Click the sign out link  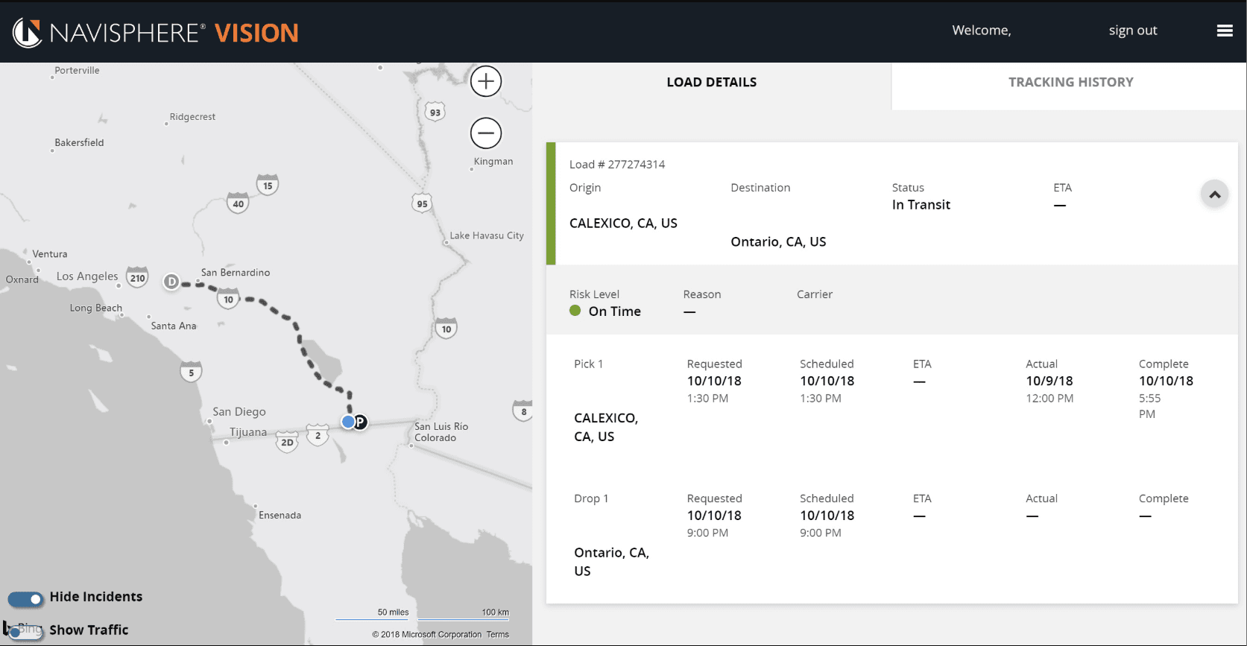[x=1133, y=31]
